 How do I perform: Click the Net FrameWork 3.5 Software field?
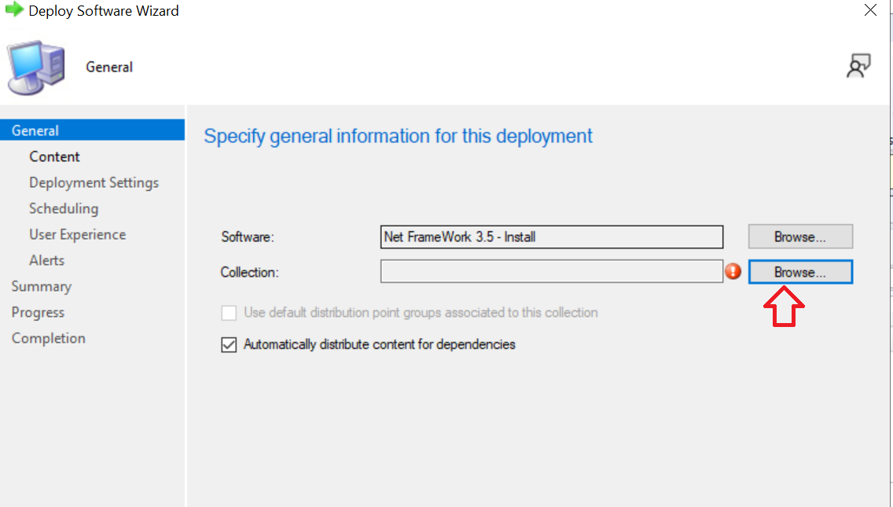tap(550, 236)
